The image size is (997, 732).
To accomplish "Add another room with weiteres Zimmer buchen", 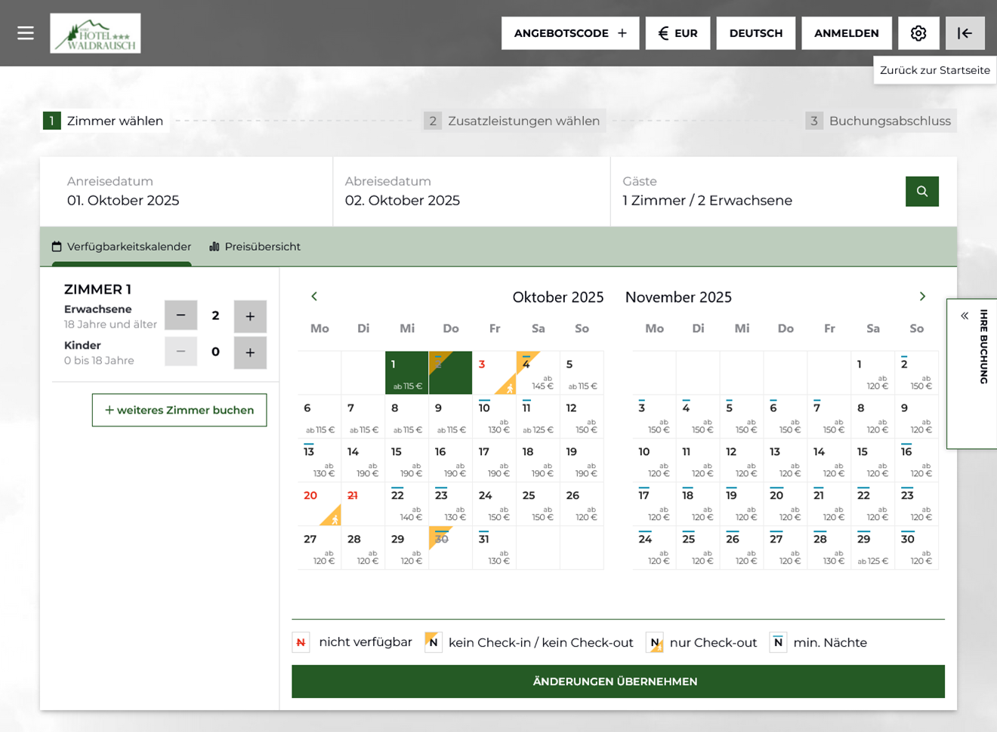I will coord(179,410).
